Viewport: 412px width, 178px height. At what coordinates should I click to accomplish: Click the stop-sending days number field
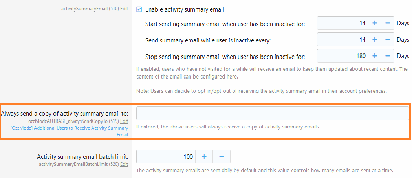click(342, 56)
